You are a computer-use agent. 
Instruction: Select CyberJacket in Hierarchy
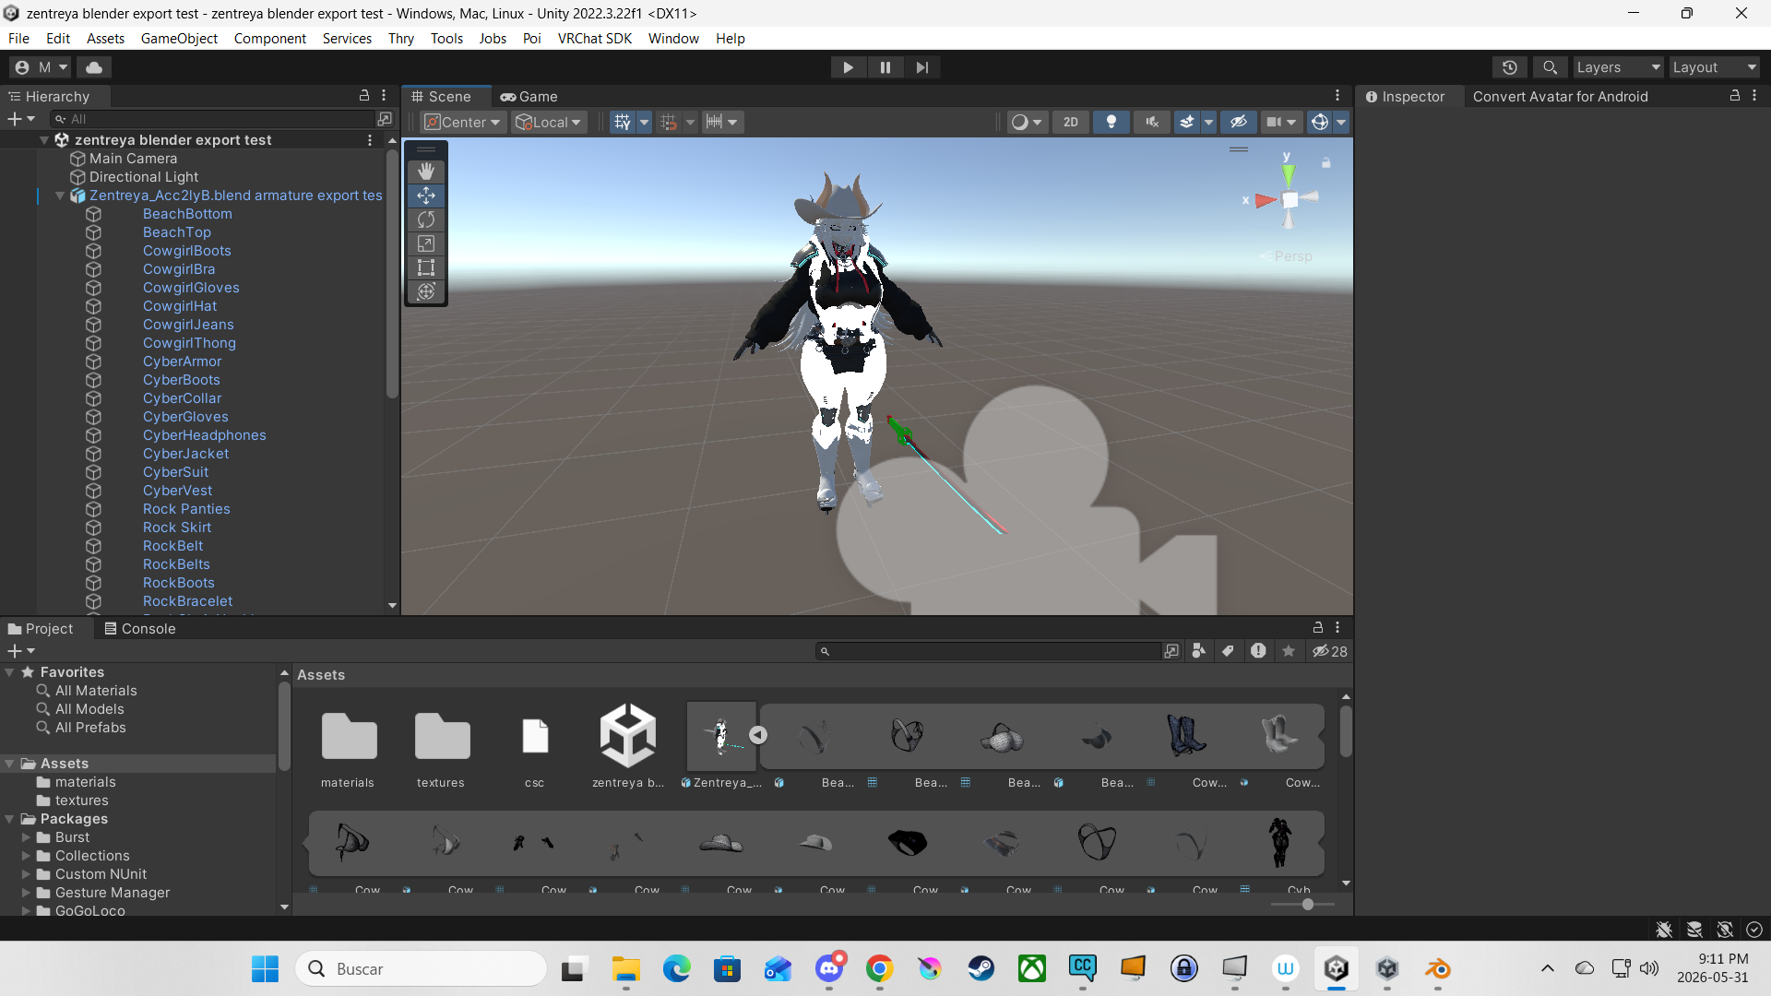pyautogui.click(x=185, y=454)
